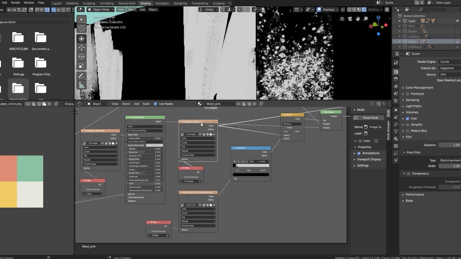461x259 pixels.
Task: Click the viewport zoom magnifier icon
Action: coord(366,19)
